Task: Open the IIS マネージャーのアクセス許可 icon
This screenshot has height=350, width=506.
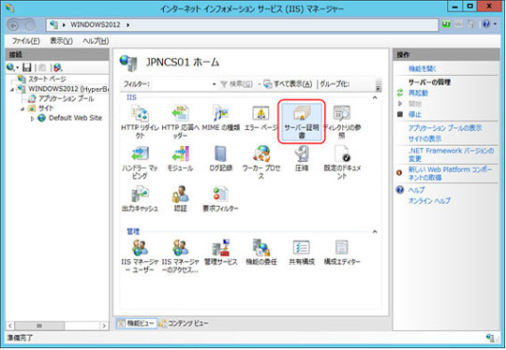Action: 180,256
